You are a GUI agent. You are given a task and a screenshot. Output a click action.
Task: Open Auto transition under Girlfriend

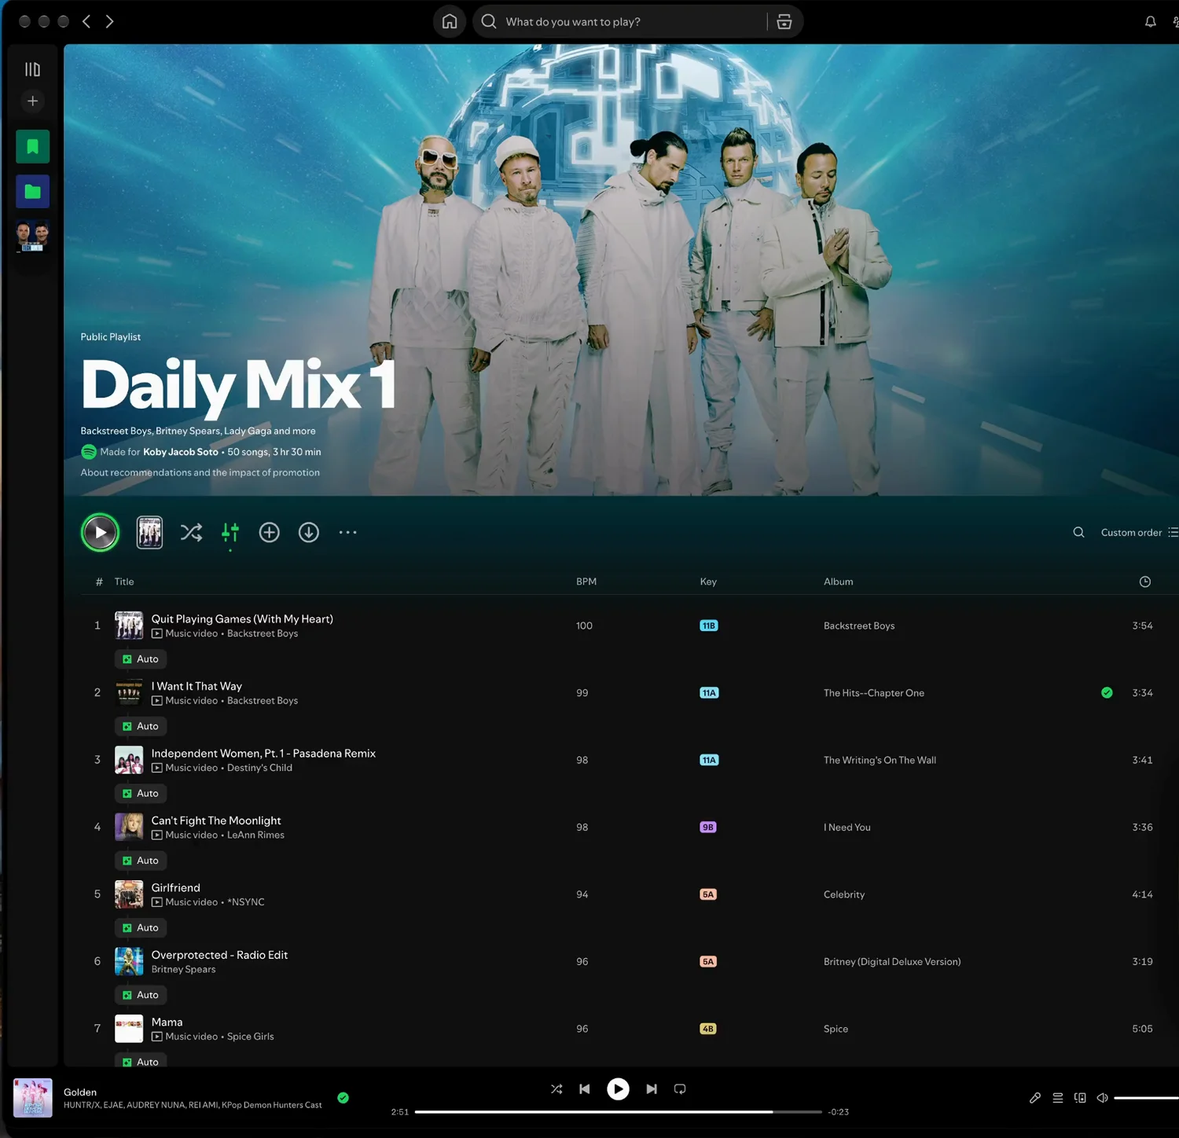[x=141, y=927]
